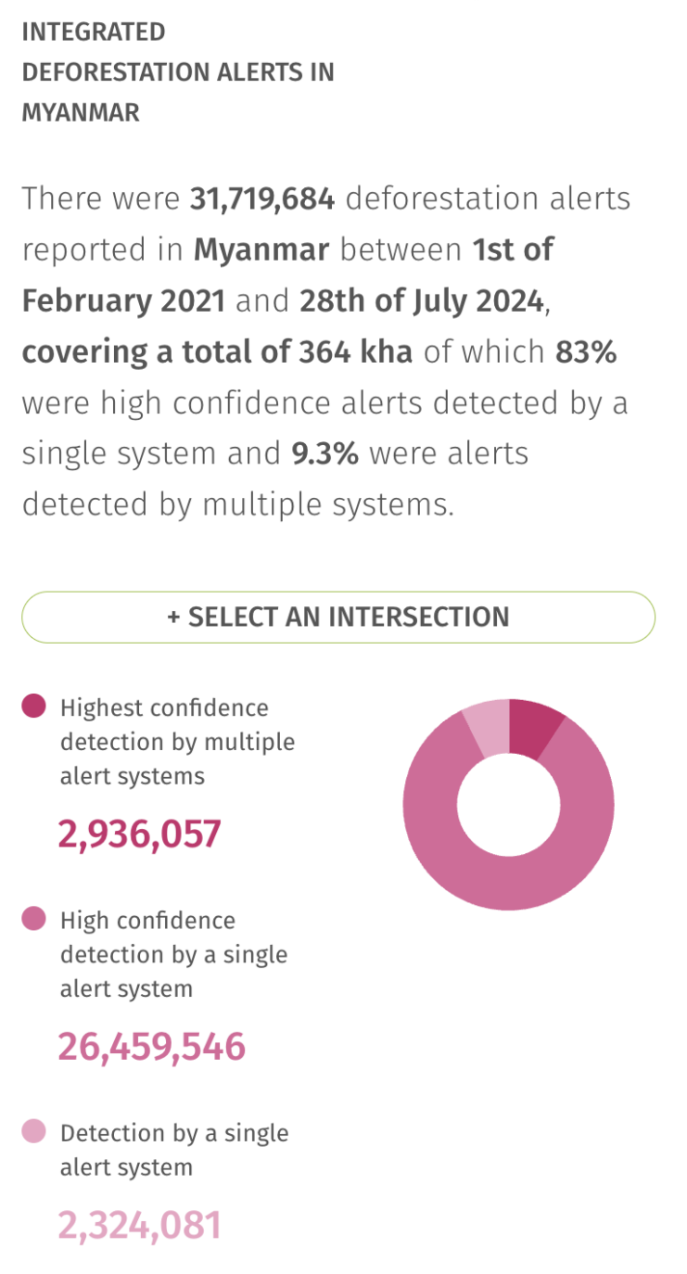Click the value 26,459,546
The height and width of the screenshot is (1274, 687).
(151, 1046)
